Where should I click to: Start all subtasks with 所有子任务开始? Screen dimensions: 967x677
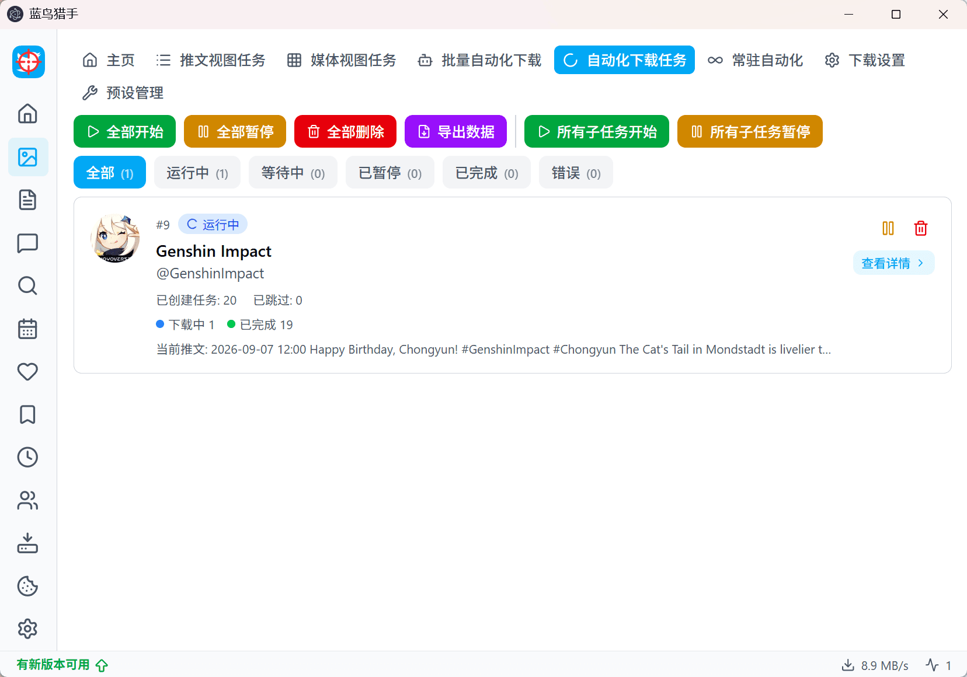tap(597, 131)
